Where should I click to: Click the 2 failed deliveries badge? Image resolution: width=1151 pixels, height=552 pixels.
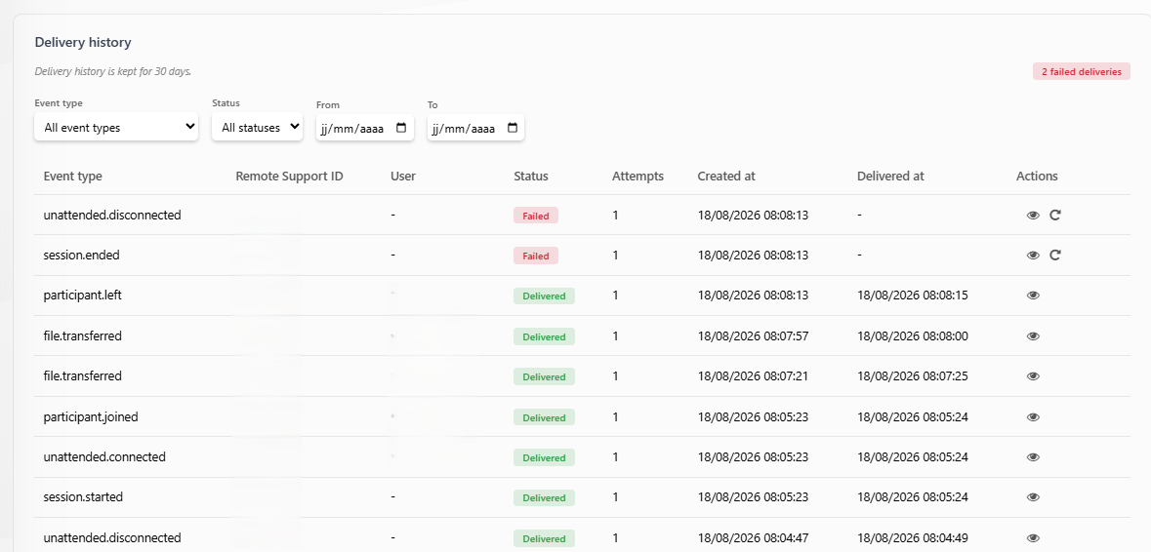pyautogui.click(x=1082, y=72)
